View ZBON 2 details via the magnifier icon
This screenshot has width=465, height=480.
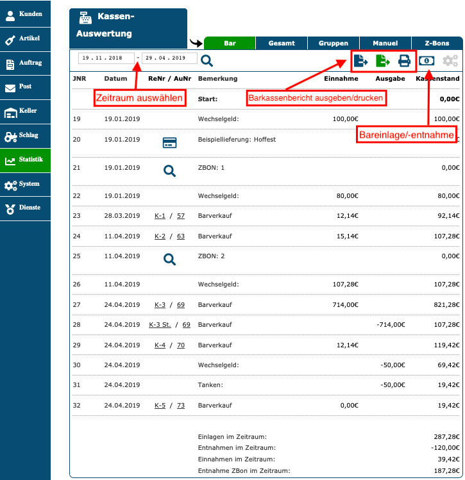[x=169, y=259]
